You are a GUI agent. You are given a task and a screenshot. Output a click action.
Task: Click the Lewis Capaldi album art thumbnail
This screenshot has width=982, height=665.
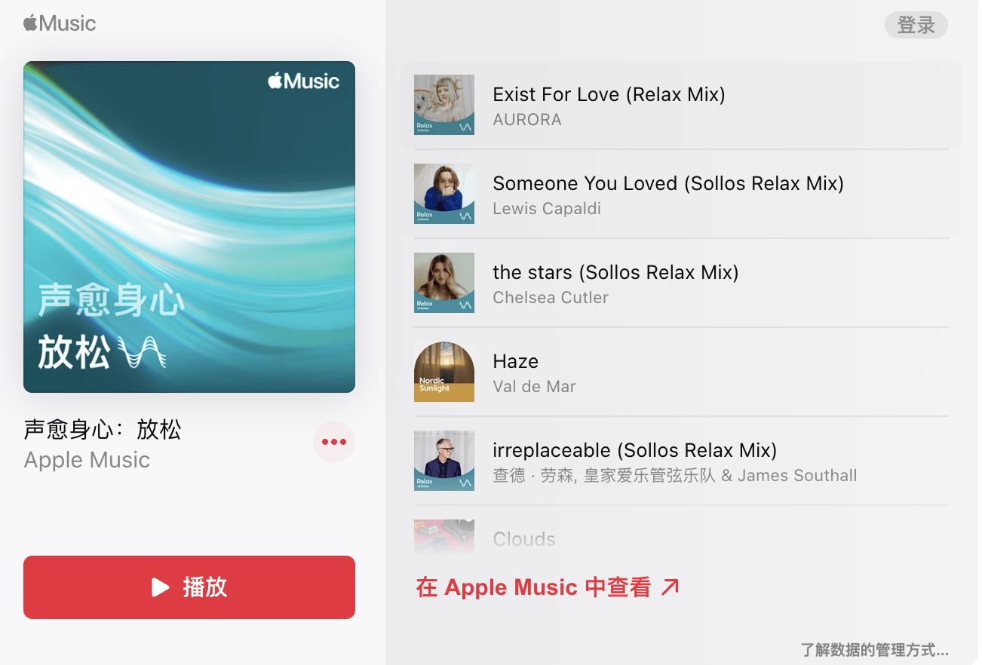coord(444,194)
